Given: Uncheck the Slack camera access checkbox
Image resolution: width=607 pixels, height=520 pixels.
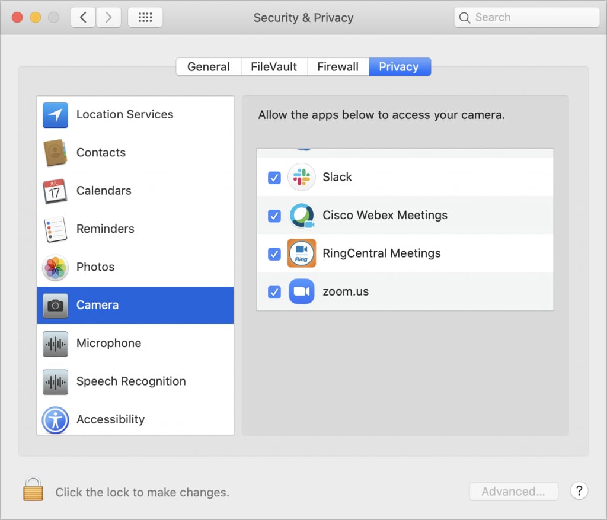Looking at the screenshot, I should (274, 178).
